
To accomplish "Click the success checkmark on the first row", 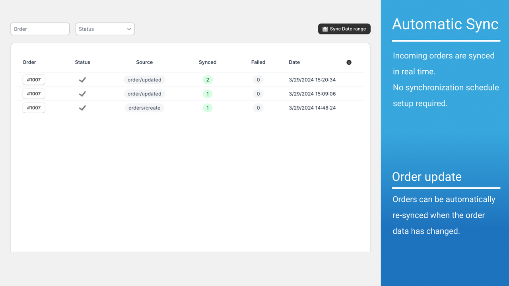I will pyautogui.click(x=82, y=79).
